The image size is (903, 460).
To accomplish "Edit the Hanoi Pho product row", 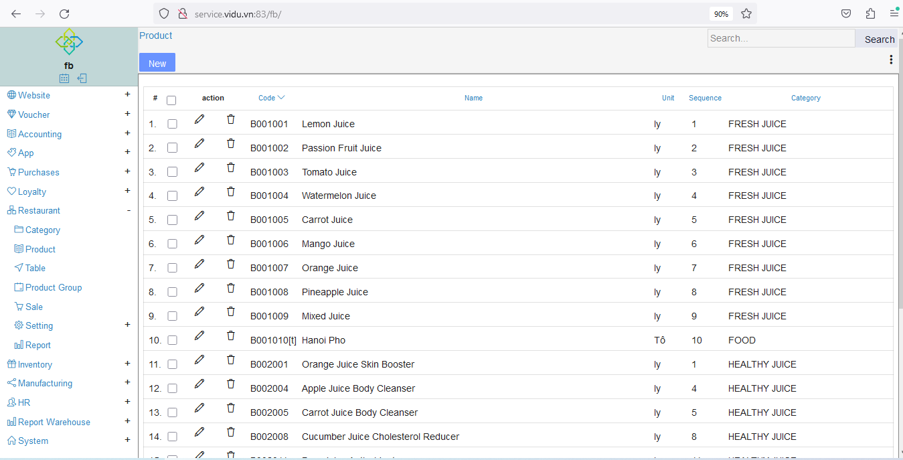I will [x=199, y=336].
